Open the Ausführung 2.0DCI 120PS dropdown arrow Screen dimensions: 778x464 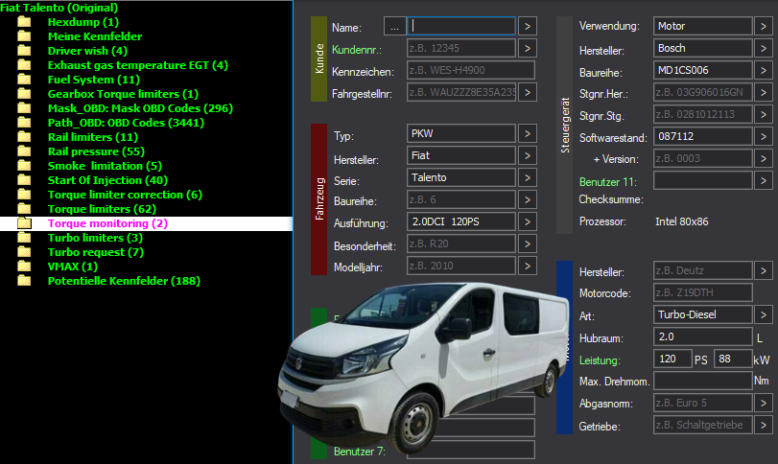click(528, 221)
